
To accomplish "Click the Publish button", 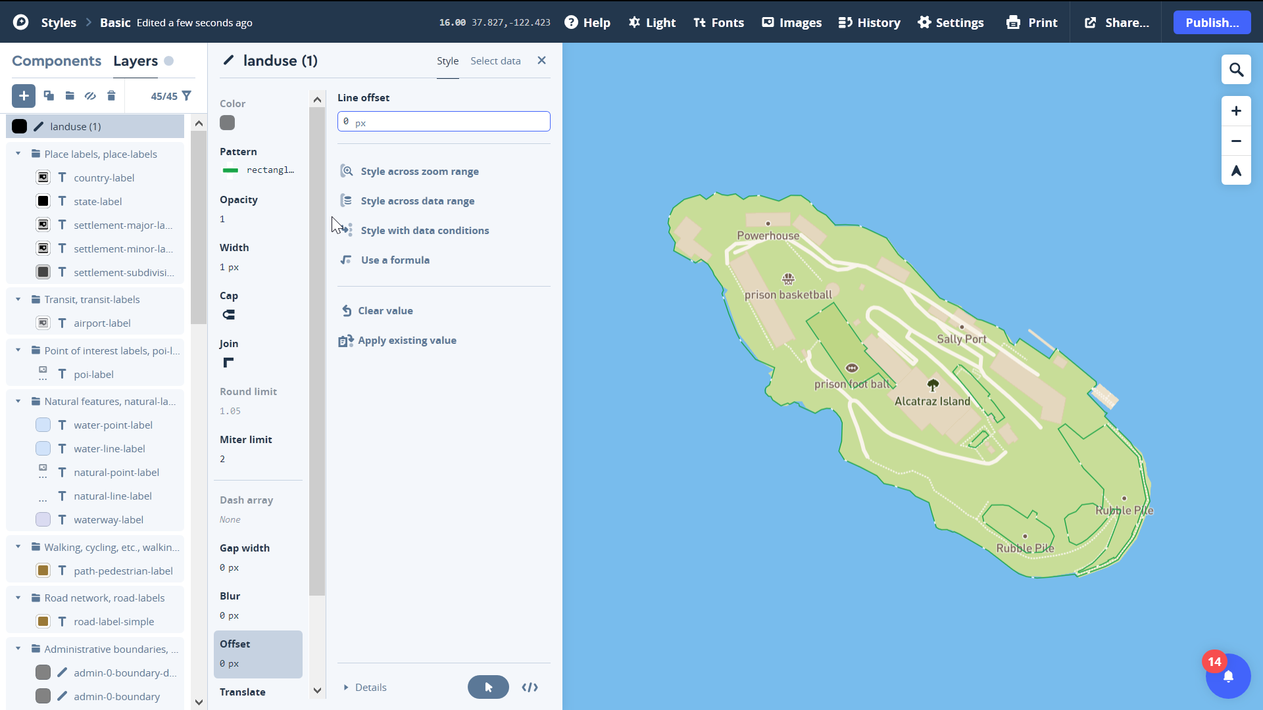I will point(1212,22).
